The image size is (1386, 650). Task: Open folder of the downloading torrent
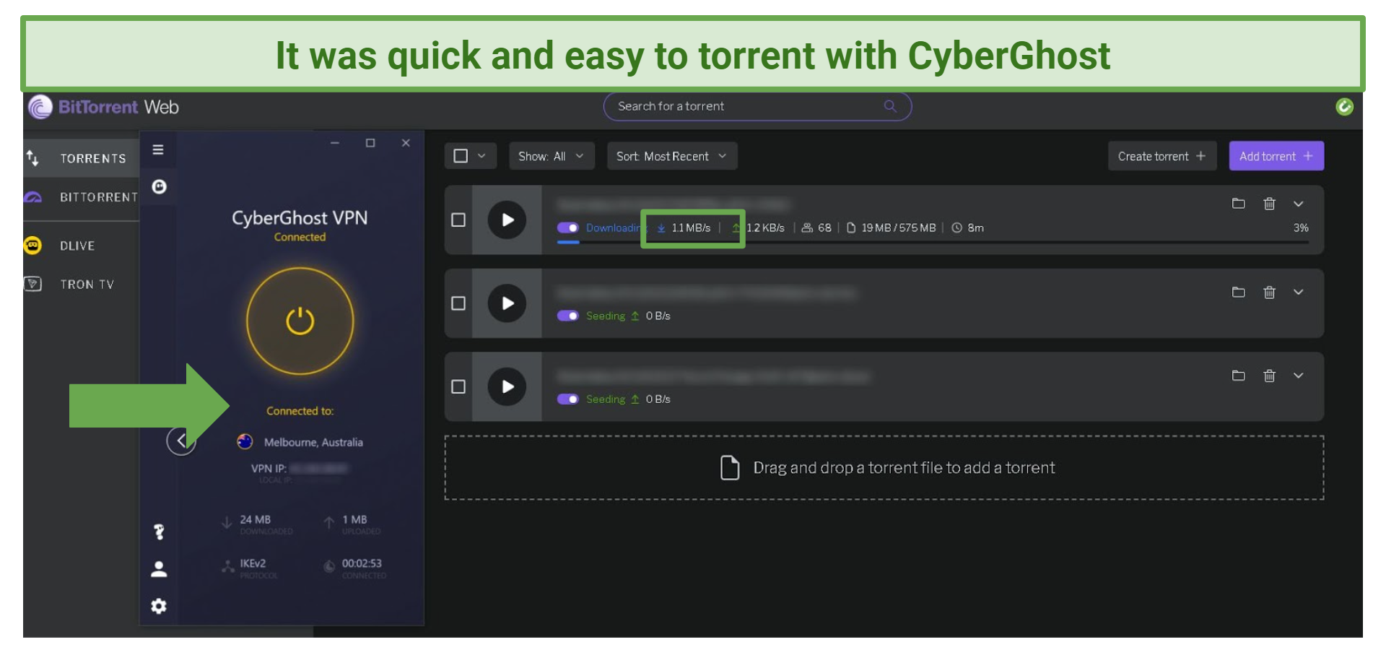pos(1238,204)
